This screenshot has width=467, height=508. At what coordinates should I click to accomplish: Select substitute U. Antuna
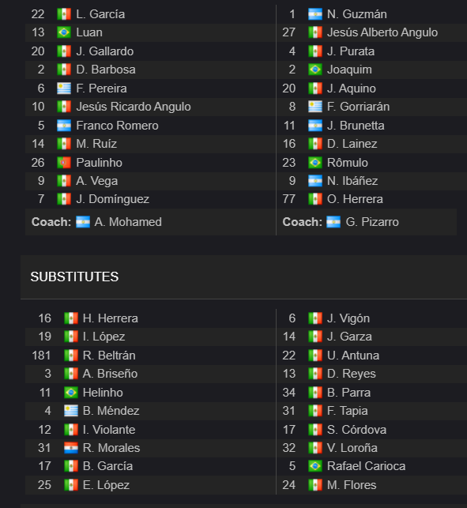pos(353,356)
